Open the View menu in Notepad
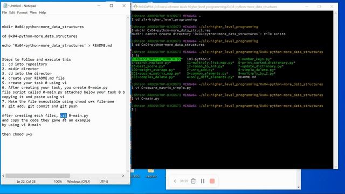This screenshot has height=194, width=345. pyautogui.click(x=33, y=12)
